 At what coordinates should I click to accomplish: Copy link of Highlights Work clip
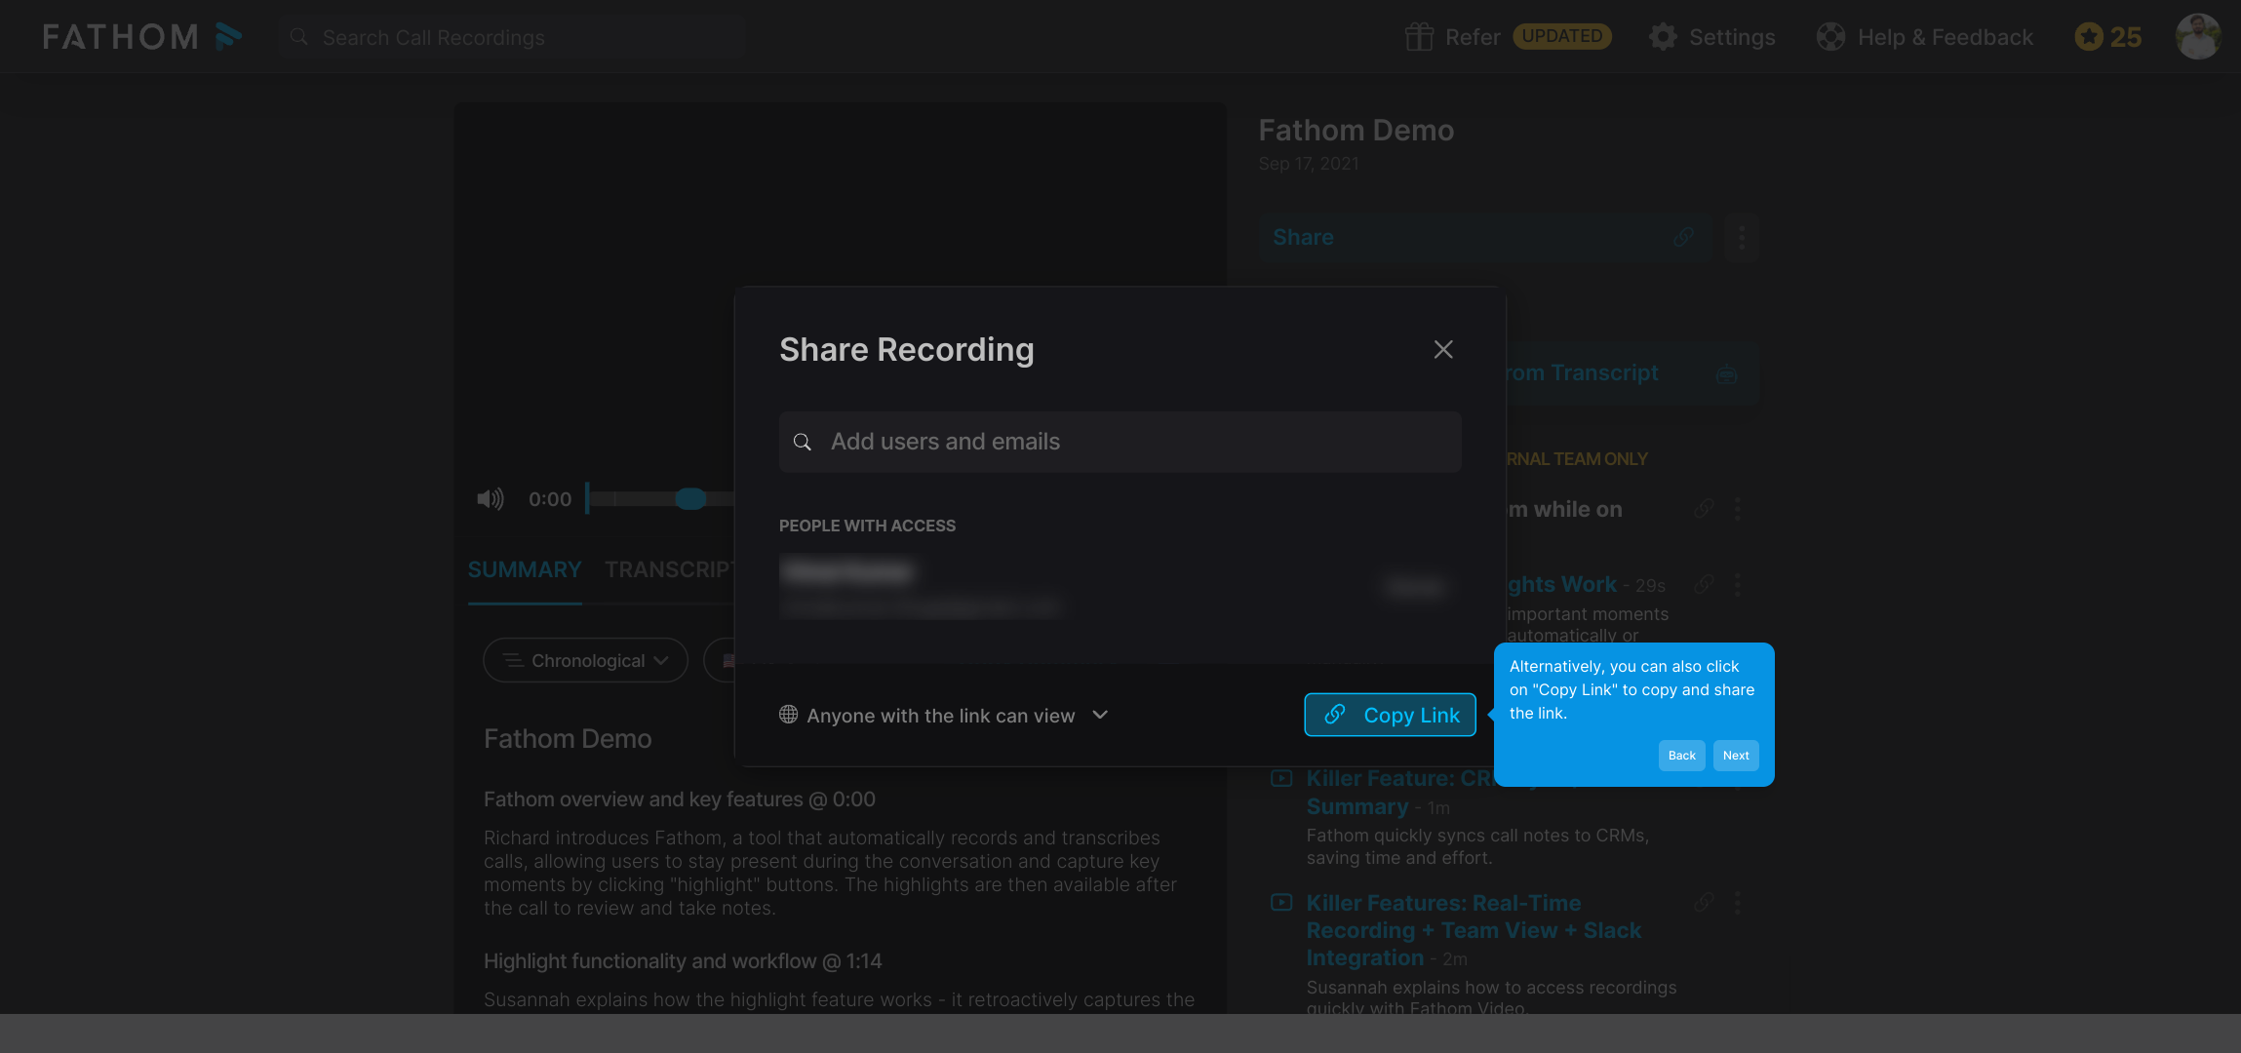pyautogui.click(x=1704, y=584)
